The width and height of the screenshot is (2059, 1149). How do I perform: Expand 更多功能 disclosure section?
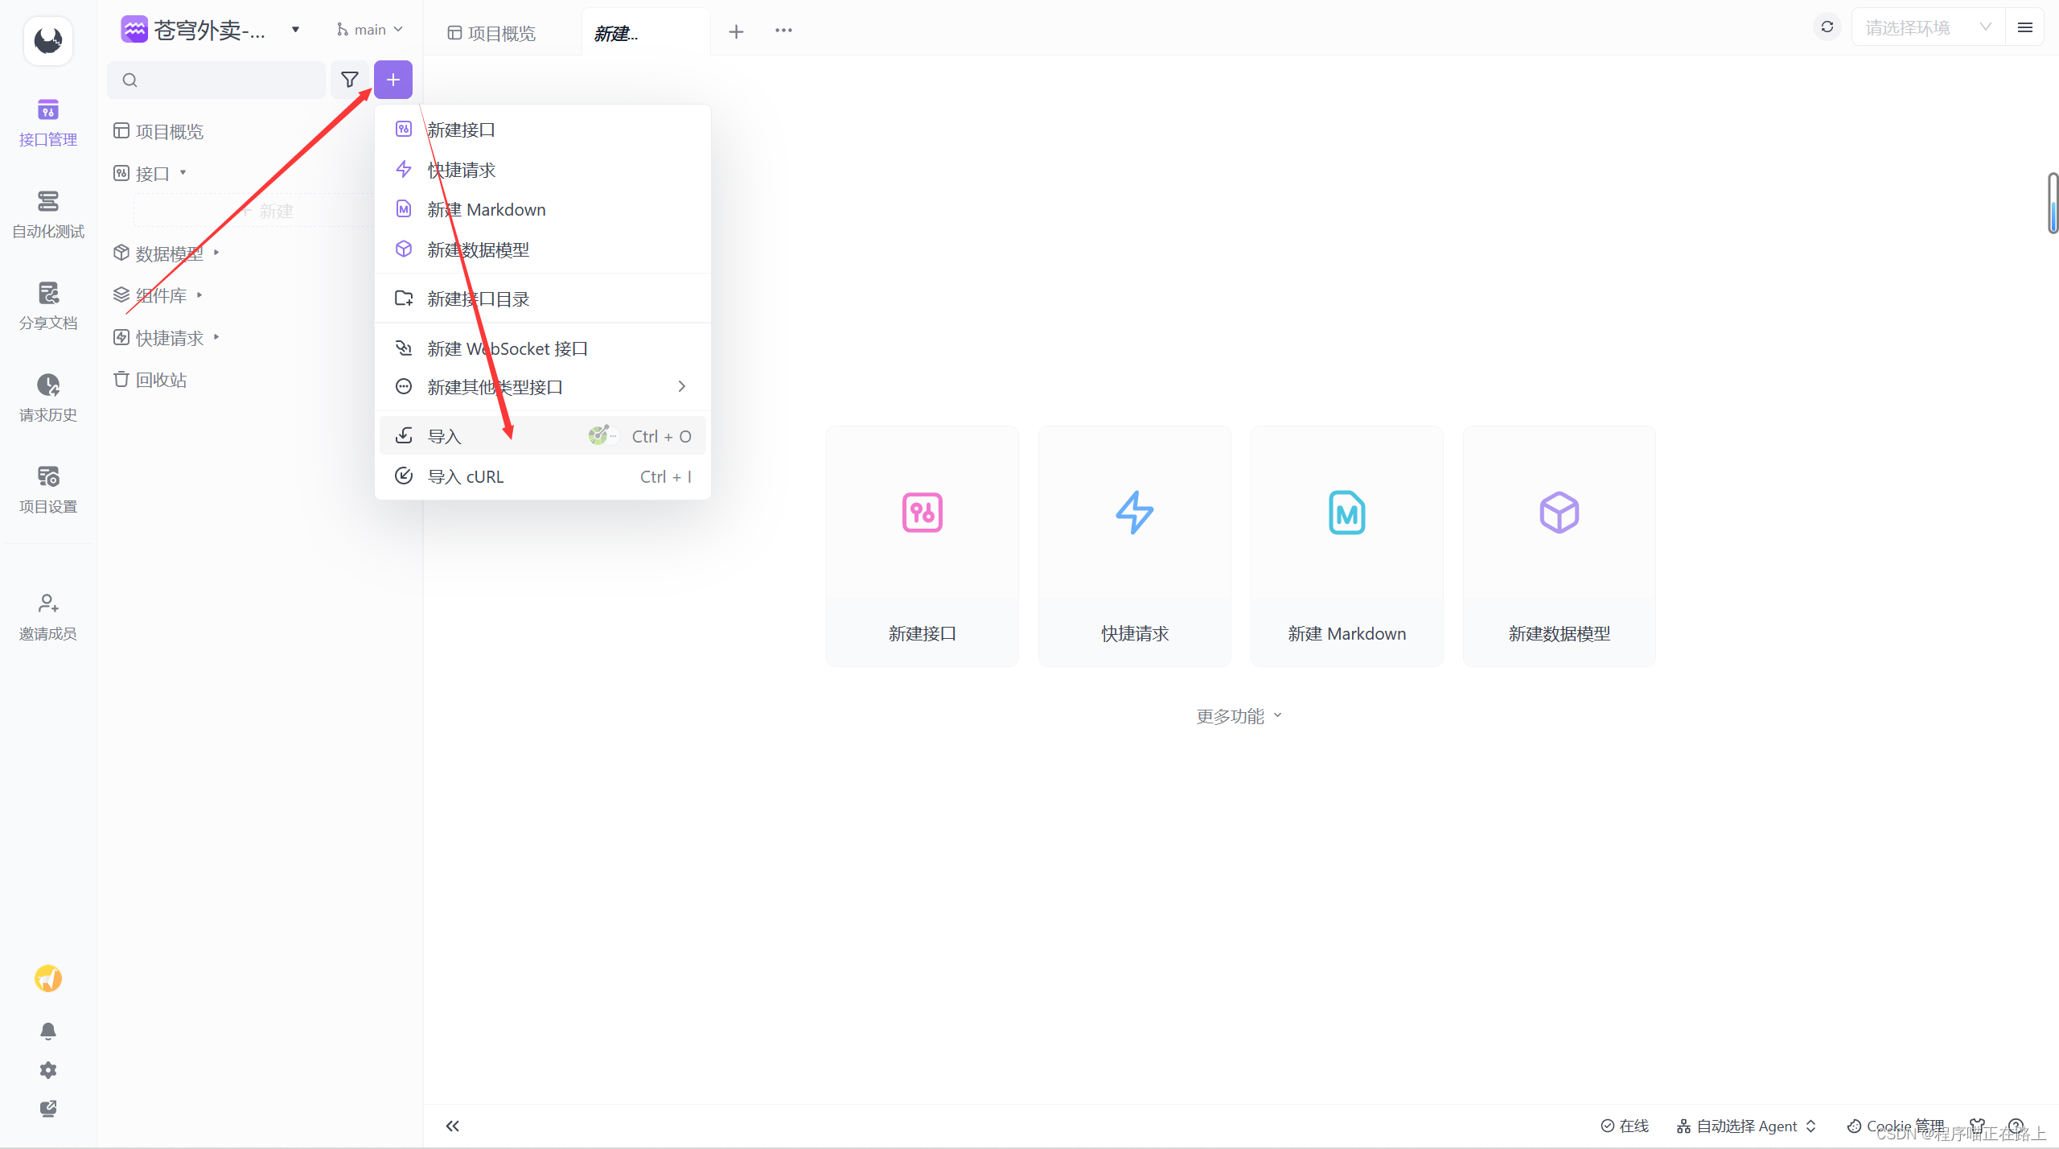(x=1239, y=715)
